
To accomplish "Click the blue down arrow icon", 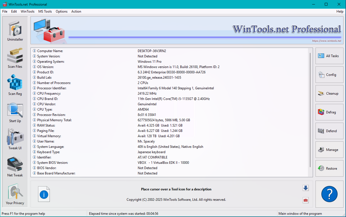I will [306, 188].
